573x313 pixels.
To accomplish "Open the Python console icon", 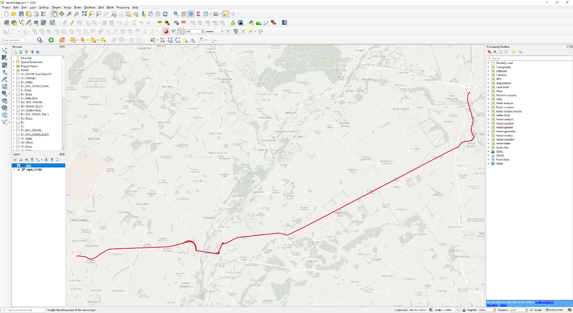I will pos(251,23).
